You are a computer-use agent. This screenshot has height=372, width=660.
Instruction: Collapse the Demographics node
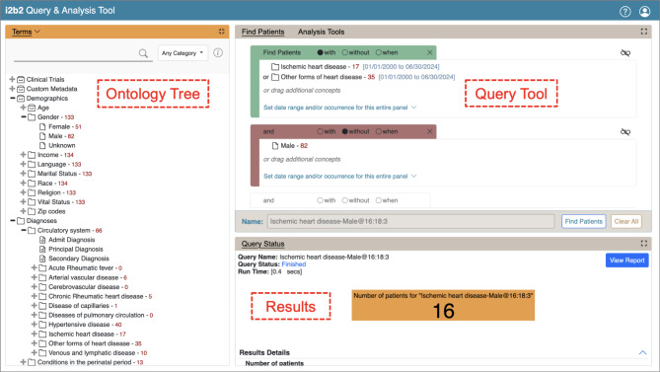(x=12, y=98)
